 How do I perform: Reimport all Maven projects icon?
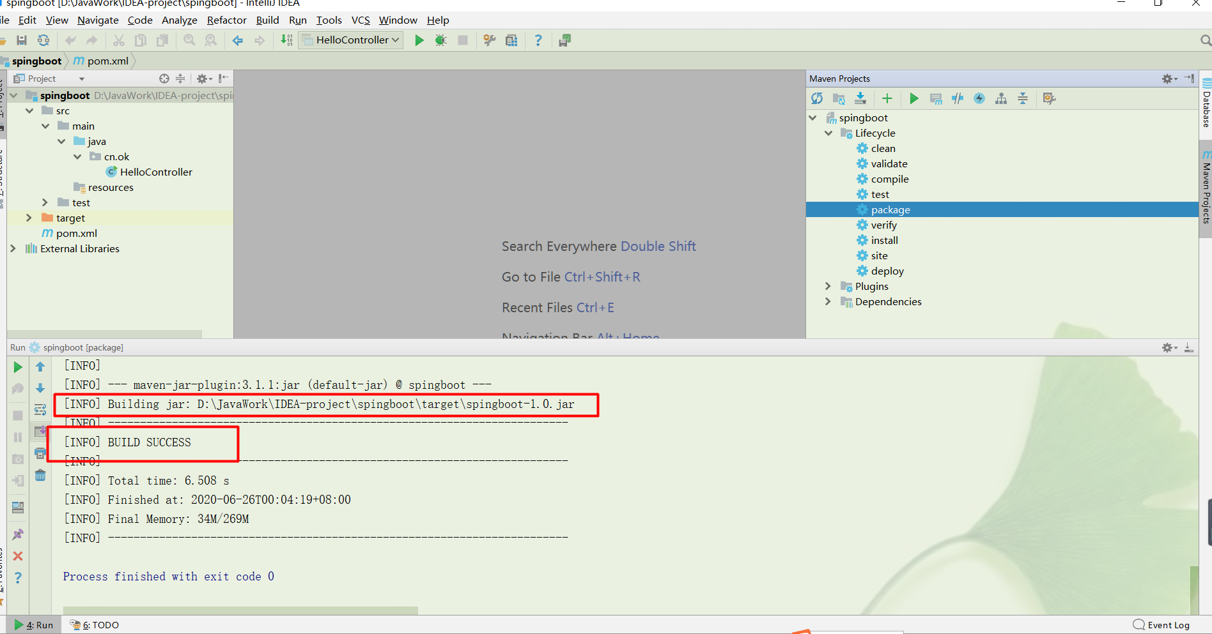[x=817, y=98]
